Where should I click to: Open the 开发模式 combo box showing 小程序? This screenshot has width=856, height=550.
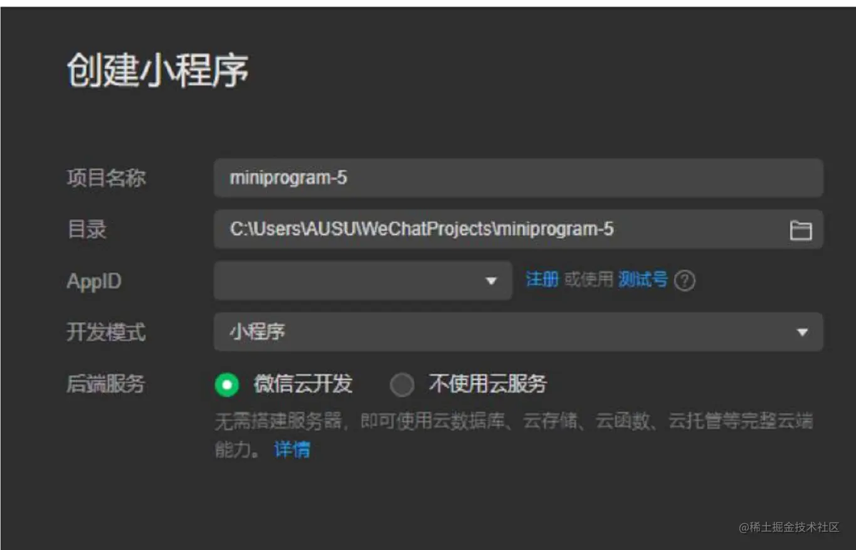[x=517, y=332]
